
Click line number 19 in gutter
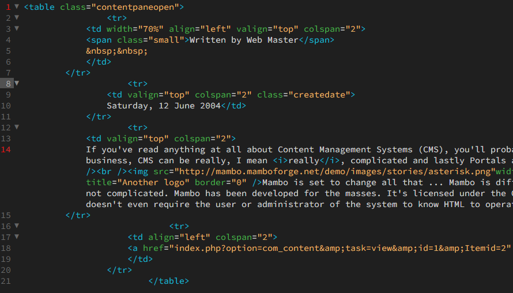pyautogui.click(x=6, y=259)
